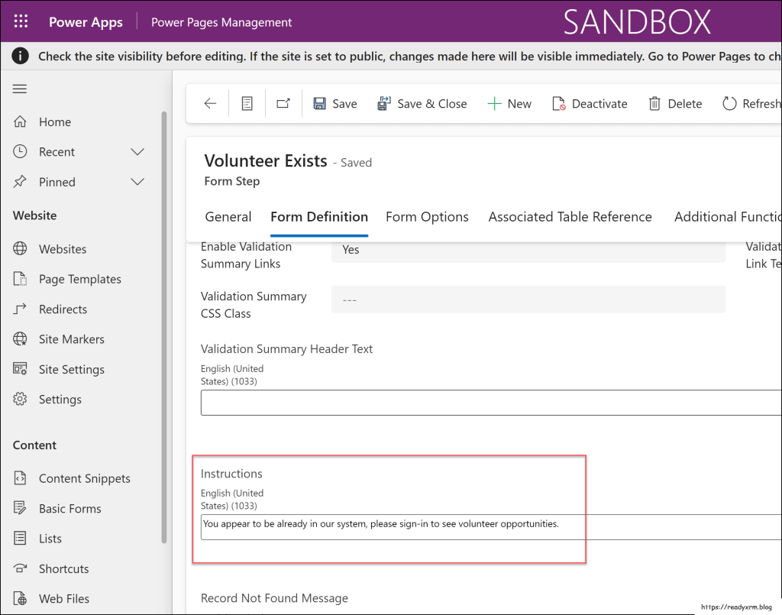Click the Save command
Image resolution: width=782 pixels, height=615 pixels.
click(335, 104)
